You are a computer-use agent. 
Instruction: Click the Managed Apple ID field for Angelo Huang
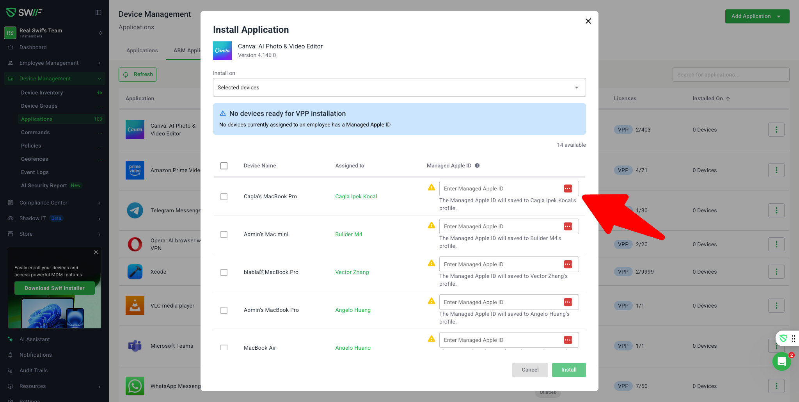click(x=501, y=302)
